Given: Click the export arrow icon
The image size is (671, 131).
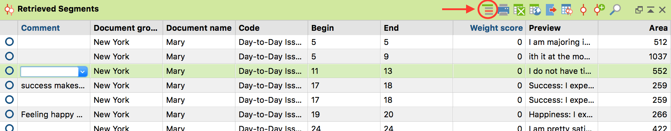Looking at the screenshot, I should pos(551,10).
